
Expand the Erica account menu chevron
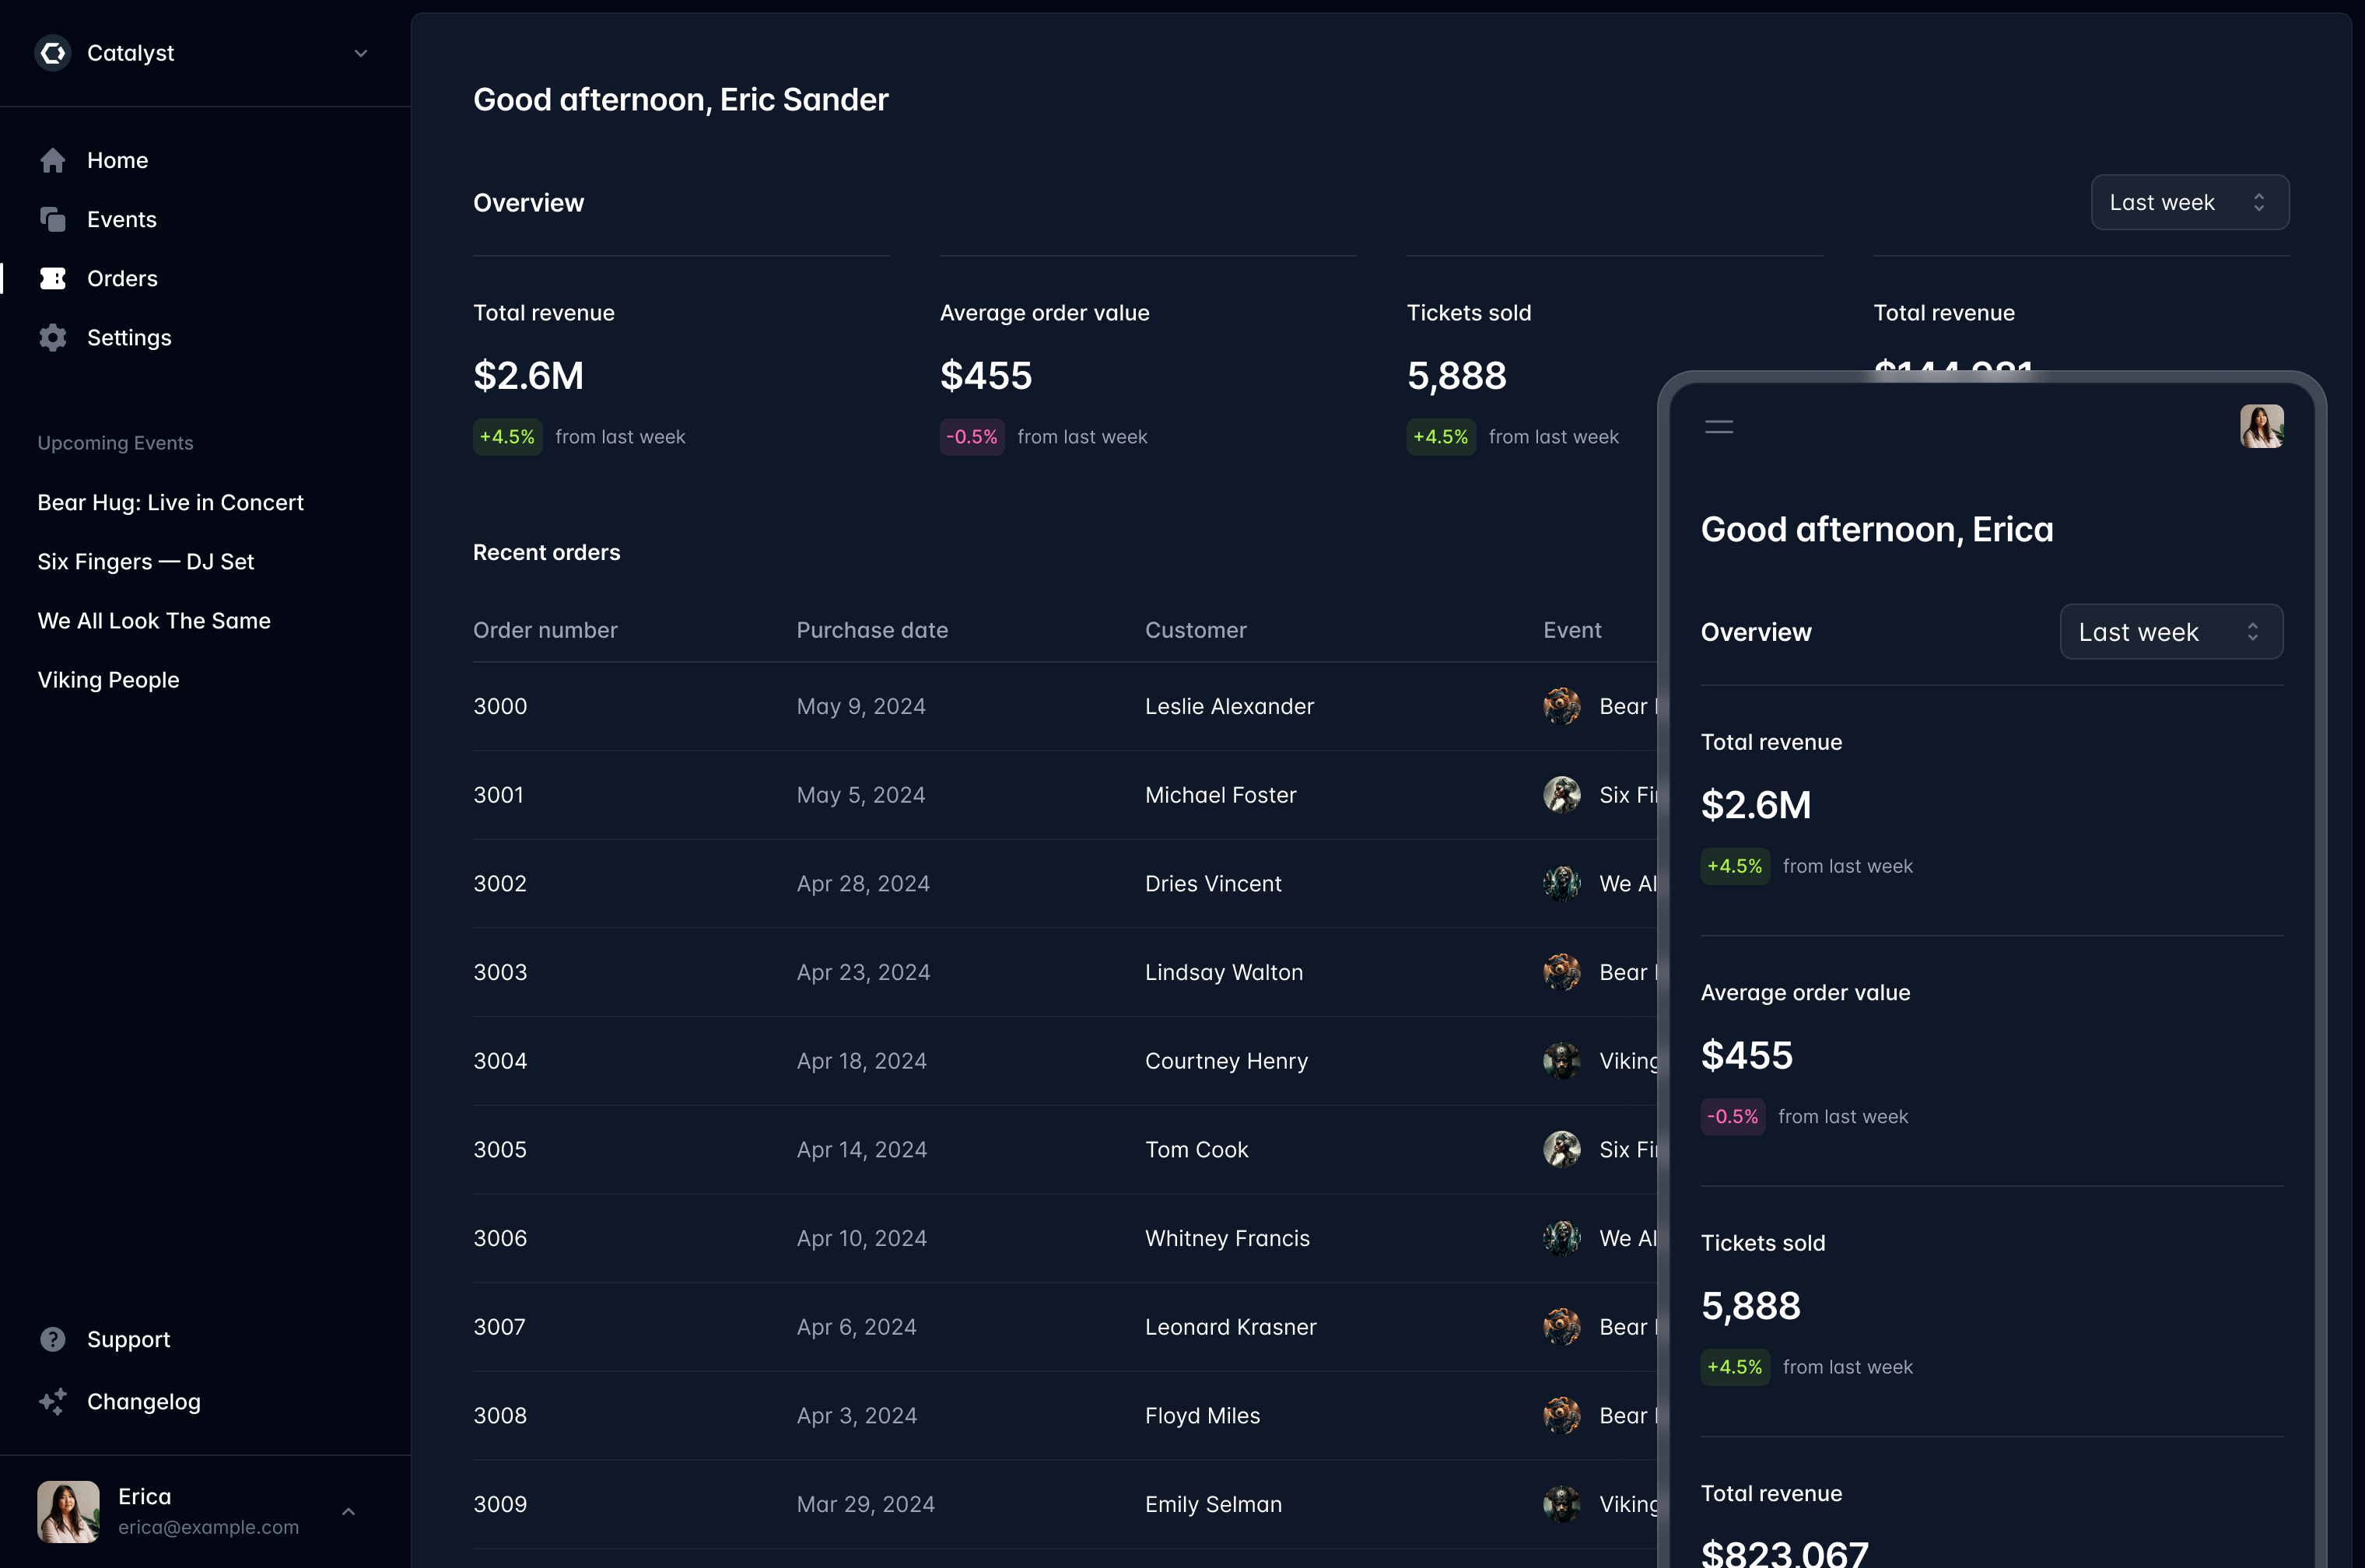click(348, 1511)
